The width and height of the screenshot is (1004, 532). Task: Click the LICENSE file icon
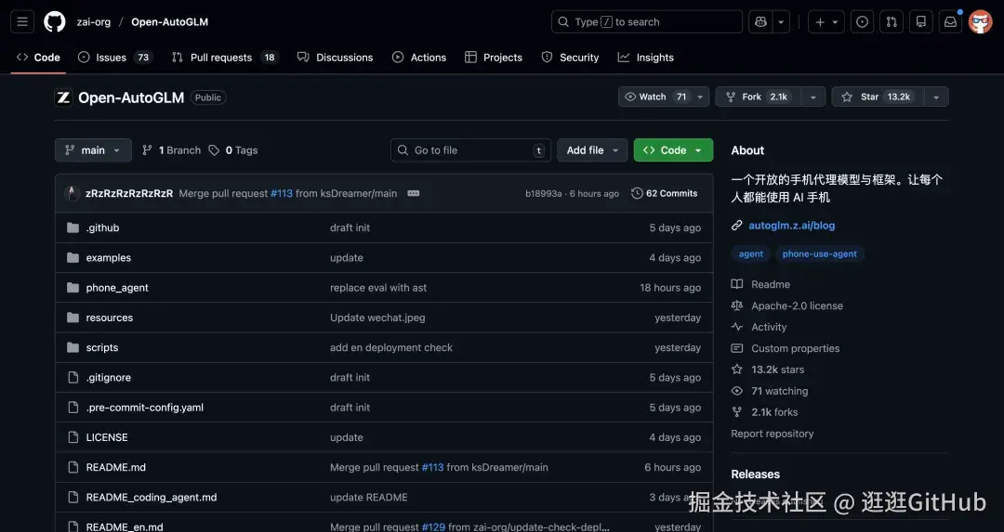coord(73,437)
